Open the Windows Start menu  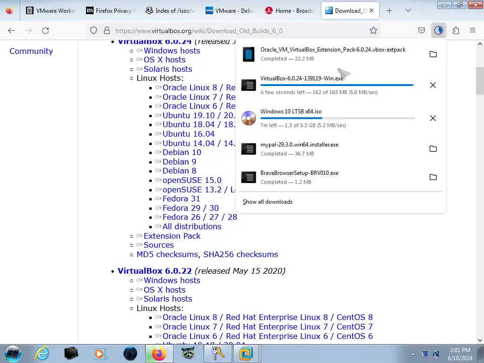click(12, 354)
